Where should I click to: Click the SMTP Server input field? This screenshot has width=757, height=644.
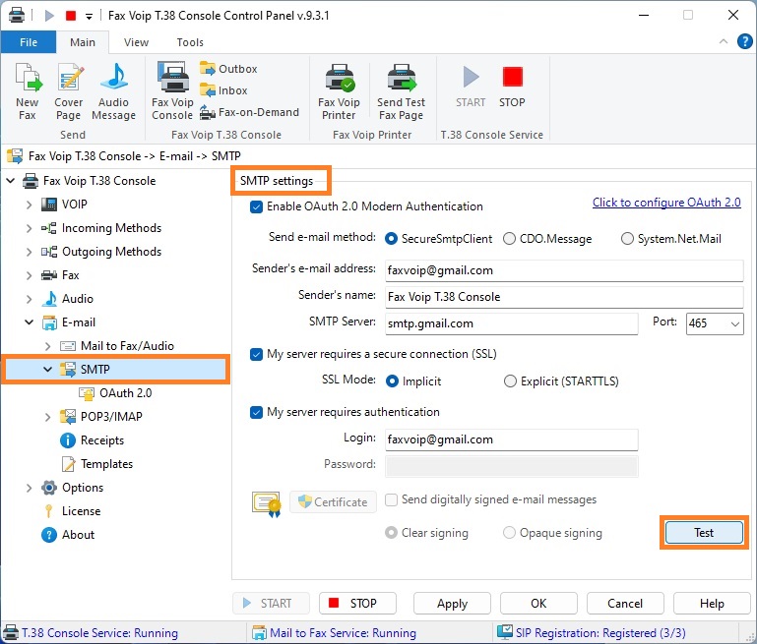click(x=511, y=323)
